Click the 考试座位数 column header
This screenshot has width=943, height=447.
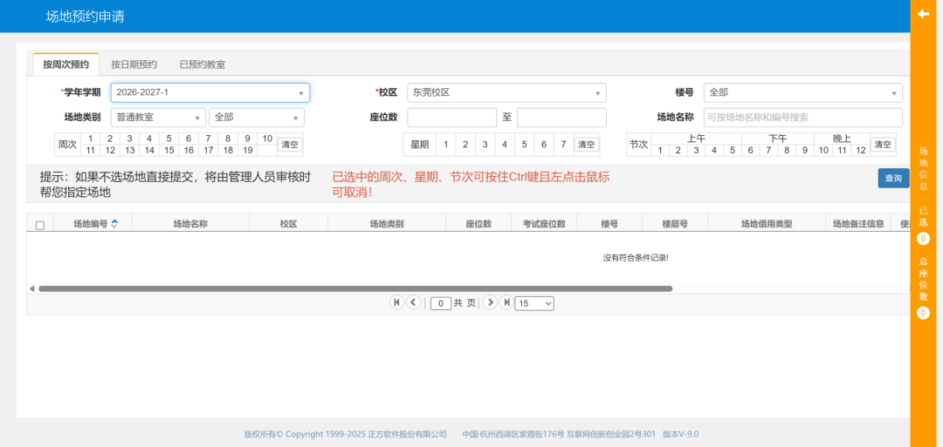pos(544,224)
